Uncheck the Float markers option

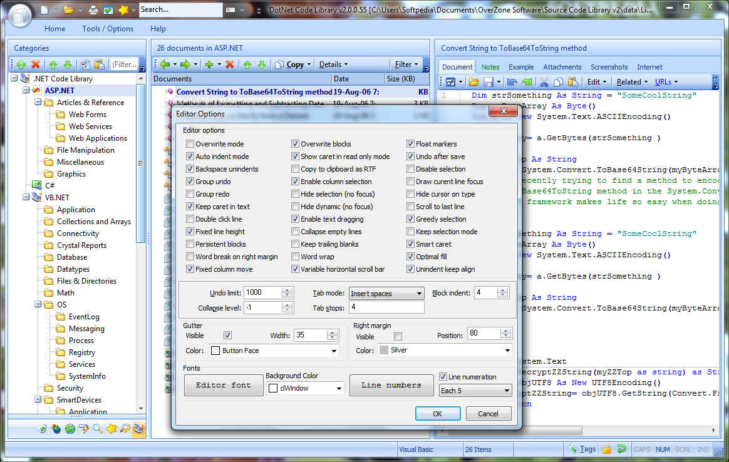410,144
